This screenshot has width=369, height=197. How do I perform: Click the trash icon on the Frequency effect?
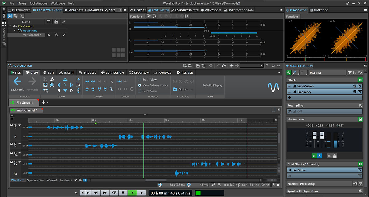[x=360, y=92]
